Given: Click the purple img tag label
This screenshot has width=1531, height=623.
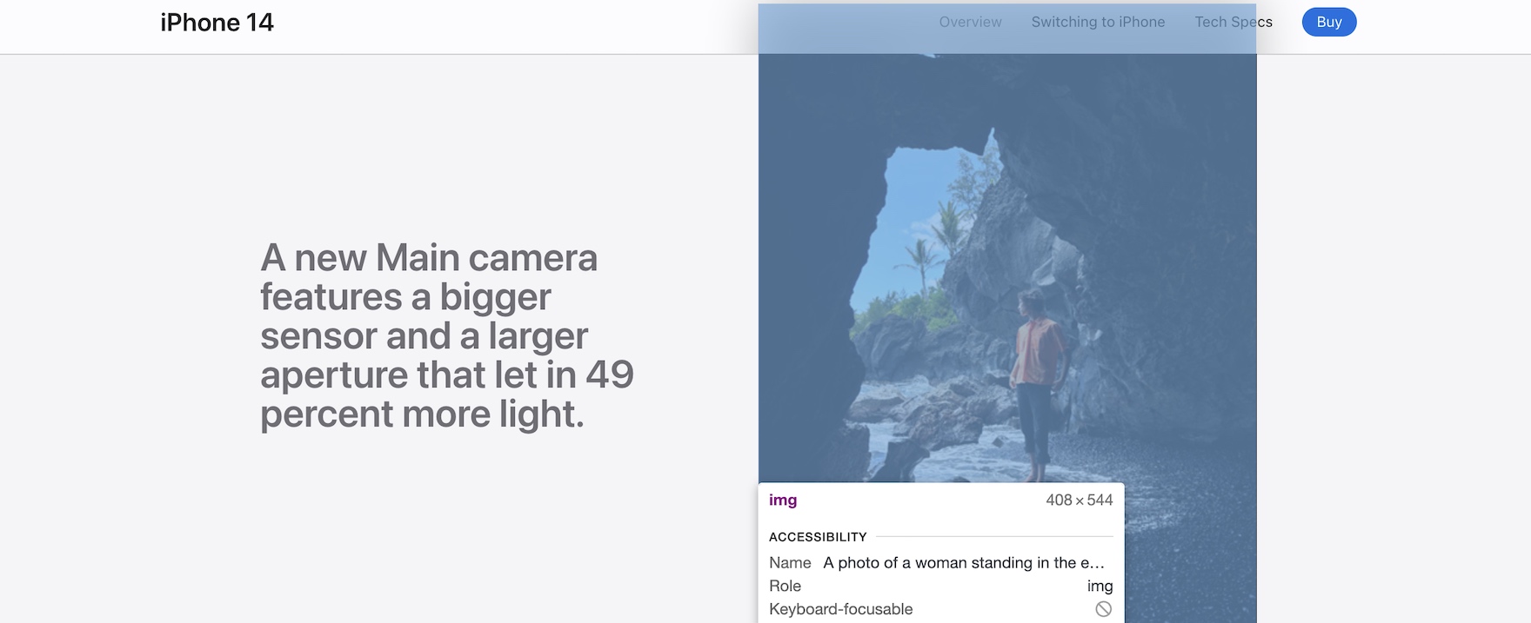Looking at the screenshot, I should point(783,500).
